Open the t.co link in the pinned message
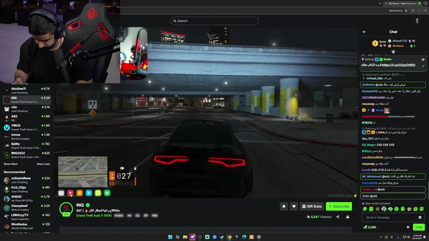 (x=399, y=65)
